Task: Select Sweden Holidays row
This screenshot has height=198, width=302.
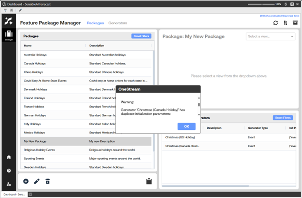Action: pos(86,166)
